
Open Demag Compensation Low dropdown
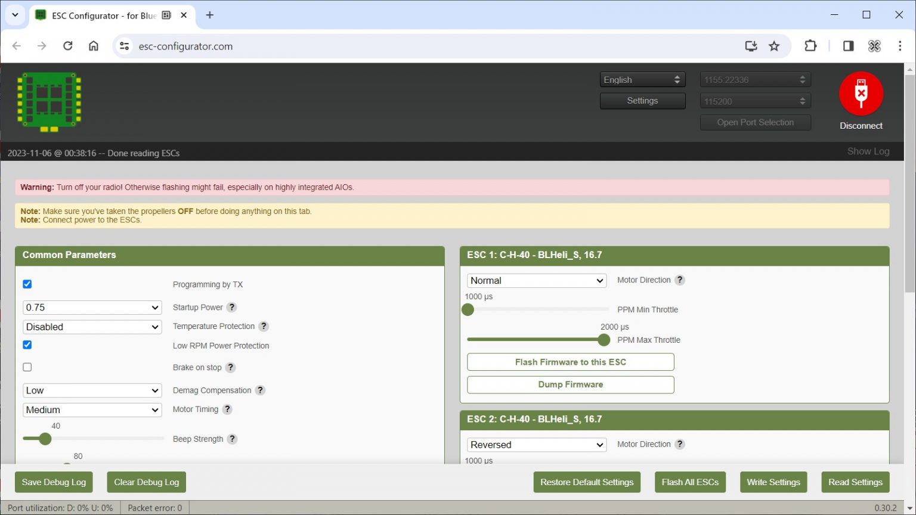click(x=92, y=390)
